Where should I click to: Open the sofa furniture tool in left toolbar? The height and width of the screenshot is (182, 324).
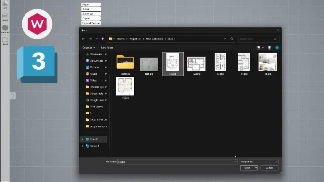pyautogui.click(x=5, y=16)
